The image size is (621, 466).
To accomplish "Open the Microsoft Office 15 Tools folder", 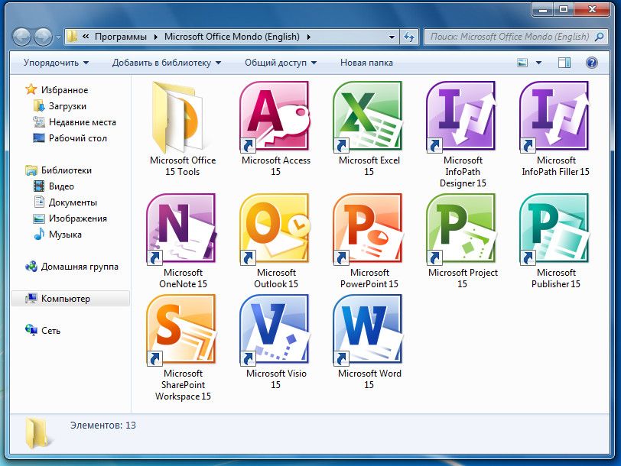I will (182, 118).
